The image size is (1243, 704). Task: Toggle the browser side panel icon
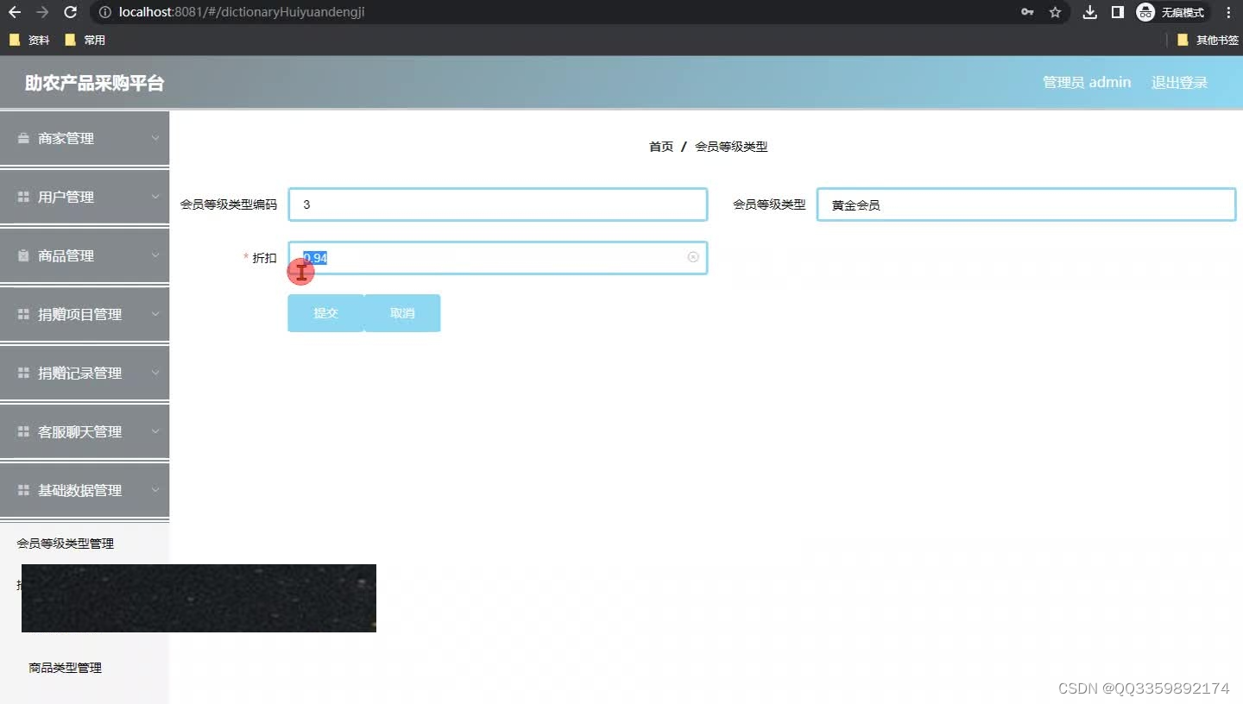1117,12
